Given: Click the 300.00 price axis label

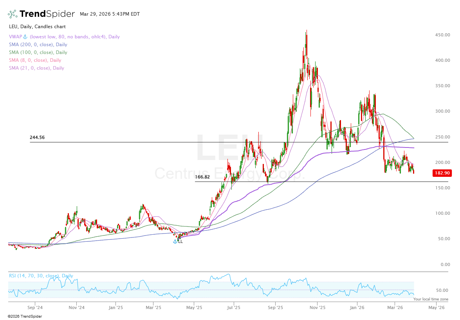Looking at the screenshot, I should tap(442, 111).
